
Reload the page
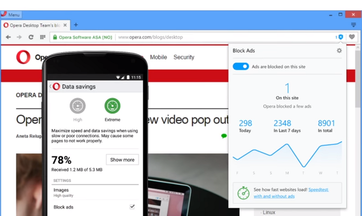coord(31,37)
